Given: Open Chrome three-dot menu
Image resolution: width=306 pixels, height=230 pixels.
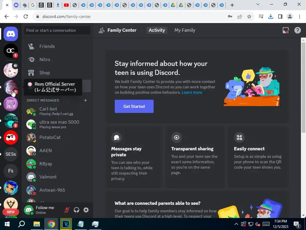Looking at the screenshot, I should (x=299, y=16).
